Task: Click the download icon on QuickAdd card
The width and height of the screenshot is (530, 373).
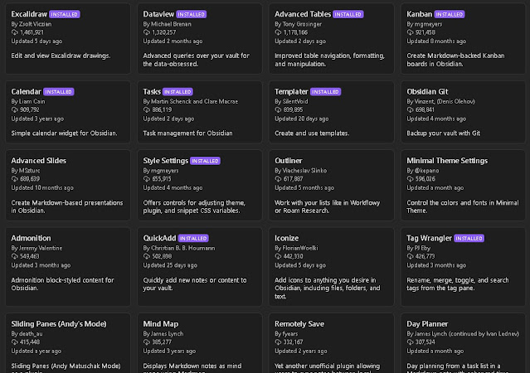Action: (146, 256)
